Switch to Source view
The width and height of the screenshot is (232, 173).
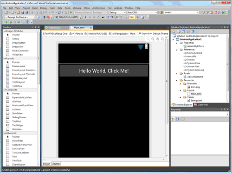pyautogui.click(x=56, y=164)
